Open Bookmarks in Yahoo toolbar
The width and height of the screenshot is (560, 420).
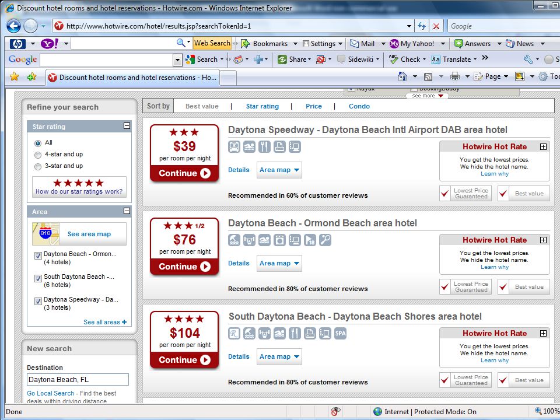click(265, 44)
